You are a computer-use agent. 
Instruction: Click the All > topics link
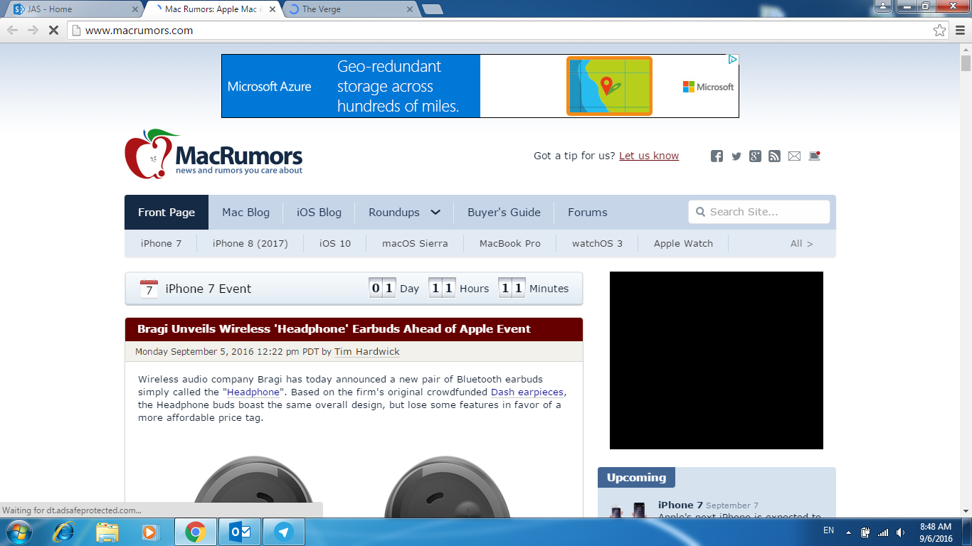(x=801, y=243)
